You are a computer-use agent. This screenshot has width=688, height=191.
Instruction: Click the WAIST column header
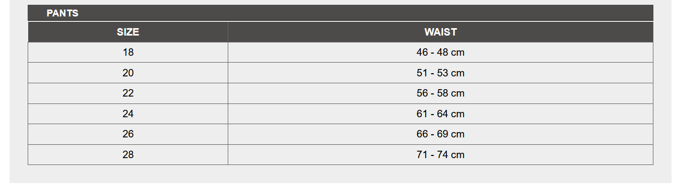point(441,32)
